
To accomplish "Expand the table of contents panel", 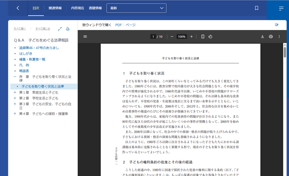I will tap(60, 29).
